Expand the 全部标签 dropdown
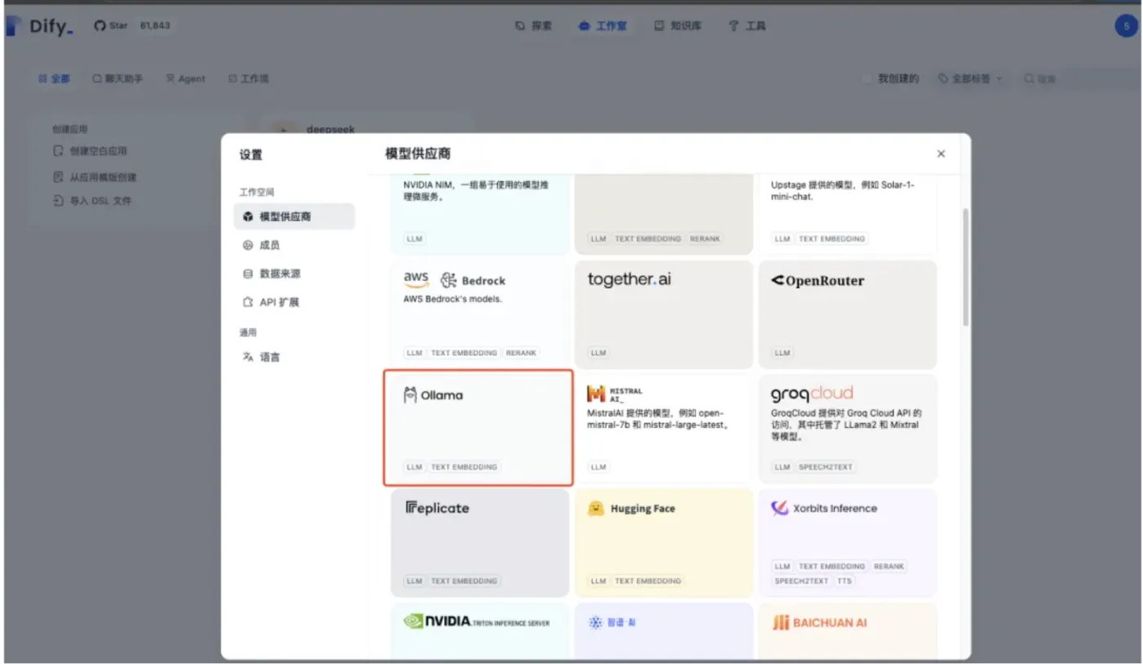1143x664 pixels. pos(971,79)
